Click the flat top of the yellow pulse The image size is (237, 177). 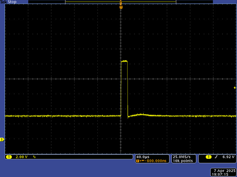[124, 61]
